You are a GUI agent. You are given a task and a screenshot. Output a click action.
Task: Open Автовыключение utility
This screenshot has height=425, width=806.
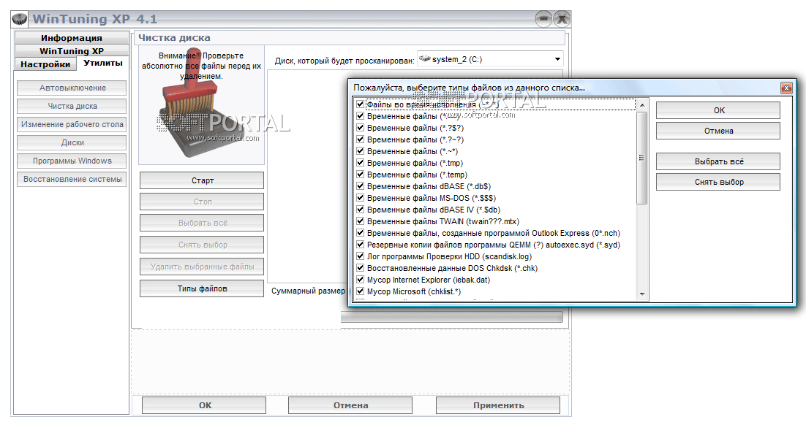tap(72, 88)
